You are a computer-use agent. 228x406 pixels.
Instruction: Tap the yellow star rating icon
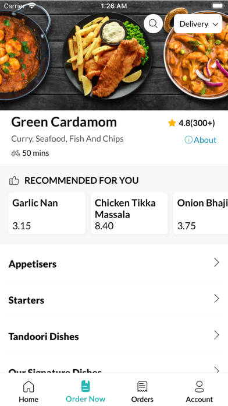(x=172, y=123)
